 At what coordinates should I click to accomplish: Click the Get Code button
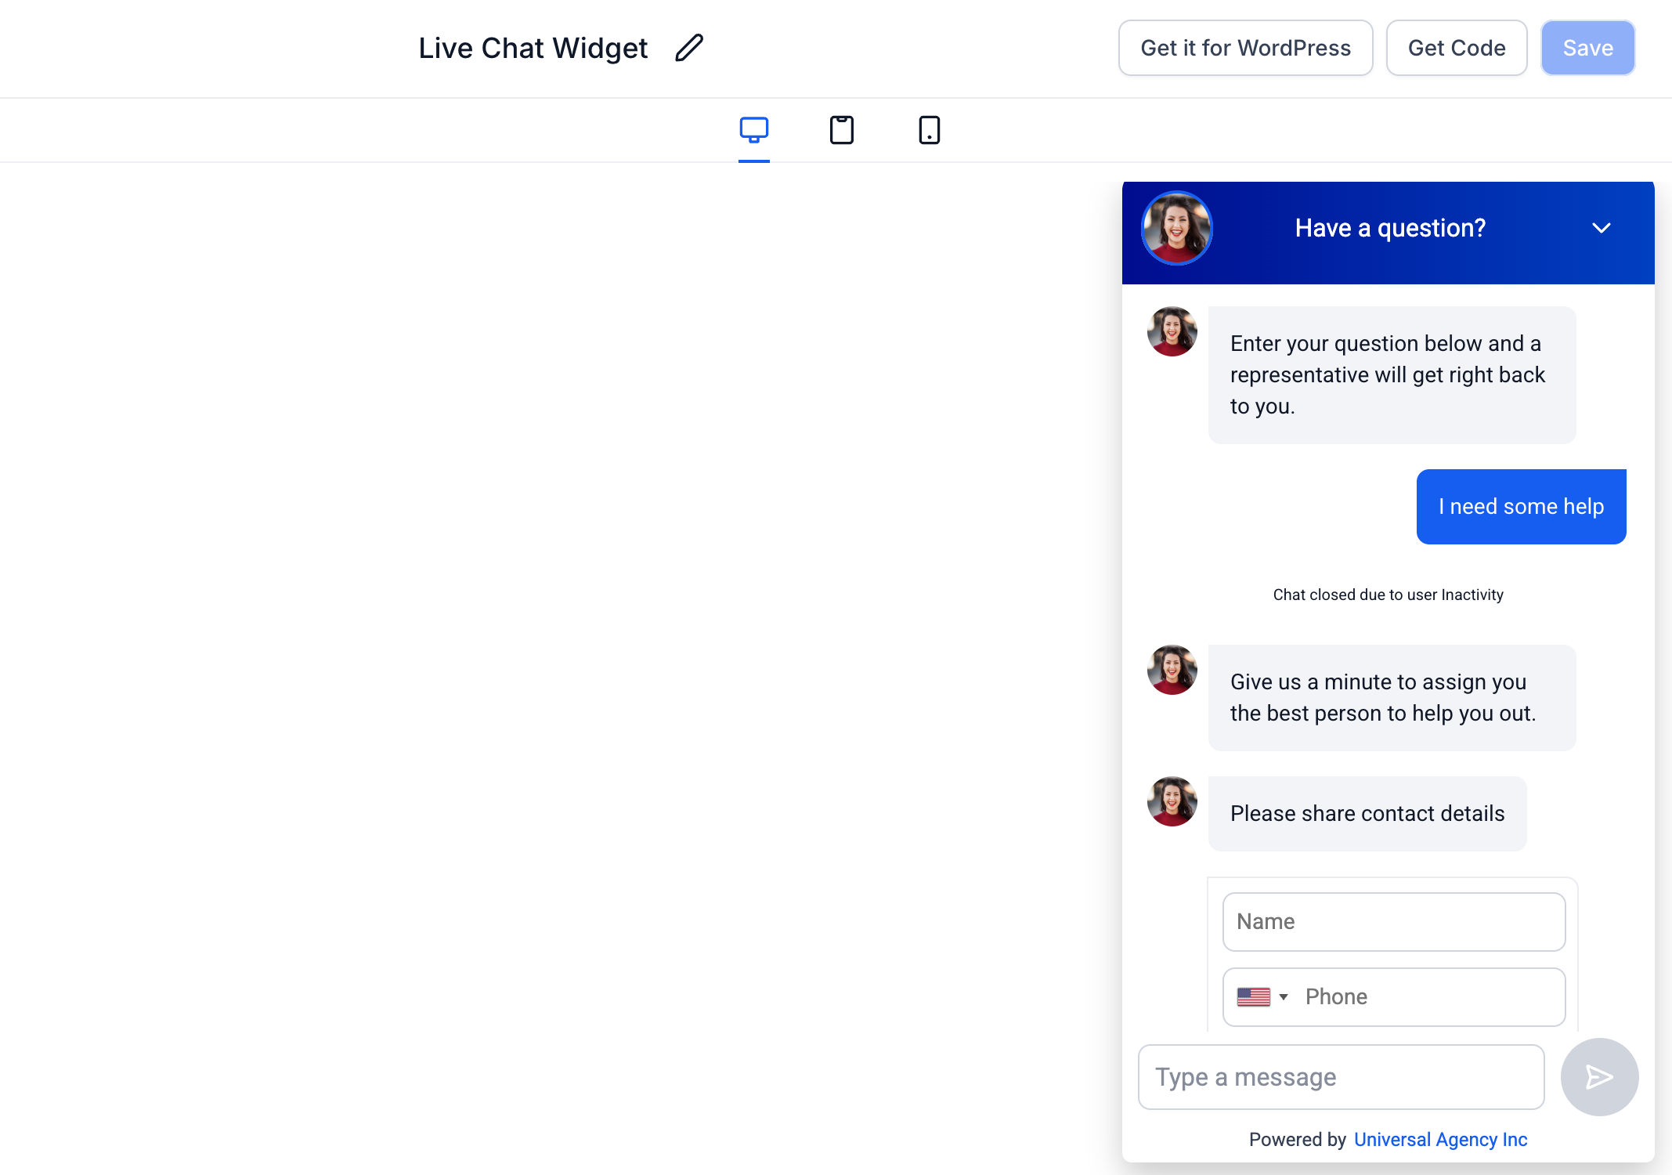coord(1457,48)
